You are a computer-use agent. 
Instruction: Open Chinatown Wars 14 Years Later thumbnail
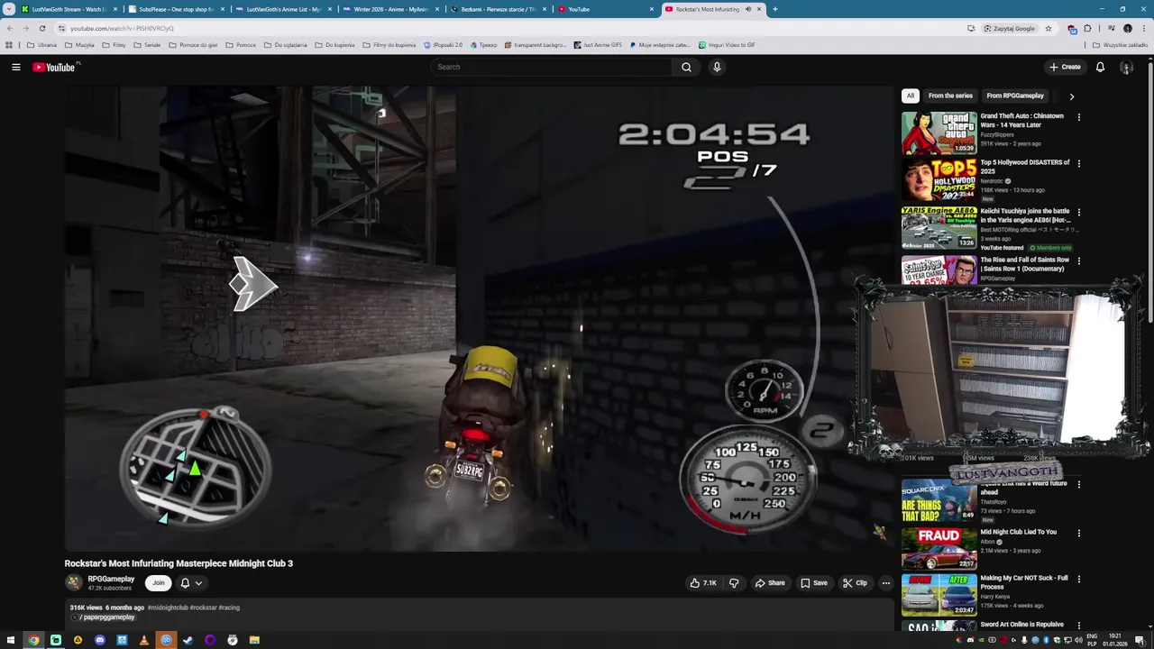click(x=939, y=133)
